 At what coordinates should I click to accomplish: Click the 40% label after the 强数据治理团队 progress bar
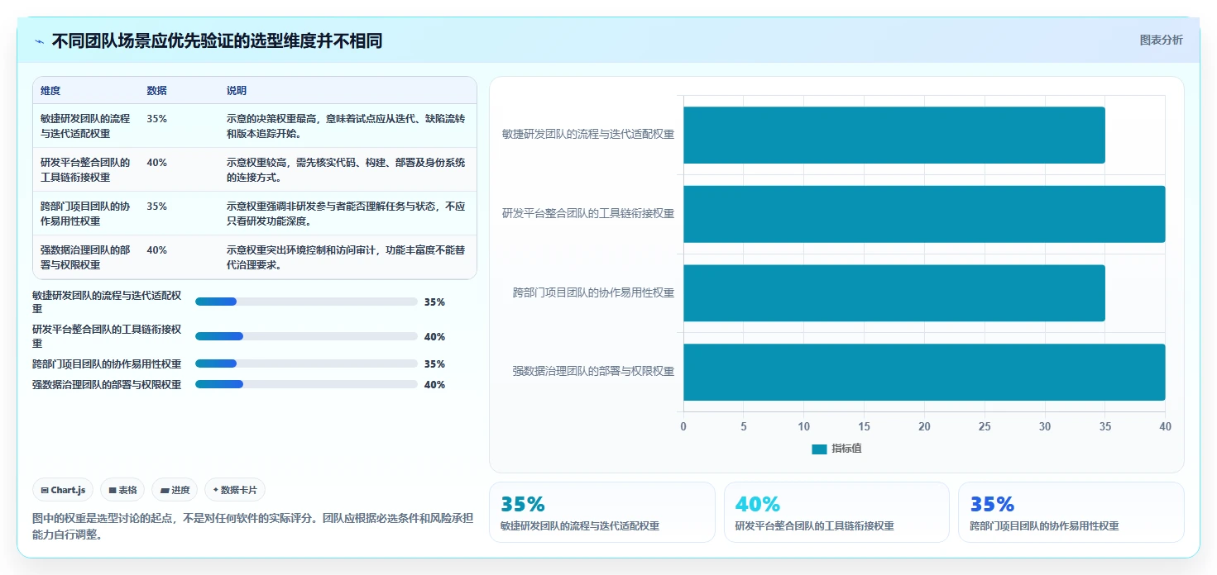click(x=434, y=385)
